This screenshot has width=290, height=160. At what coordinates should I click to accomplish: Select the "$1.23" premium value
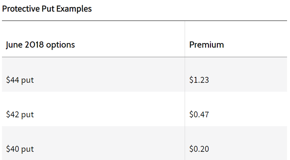coord(199,80)
